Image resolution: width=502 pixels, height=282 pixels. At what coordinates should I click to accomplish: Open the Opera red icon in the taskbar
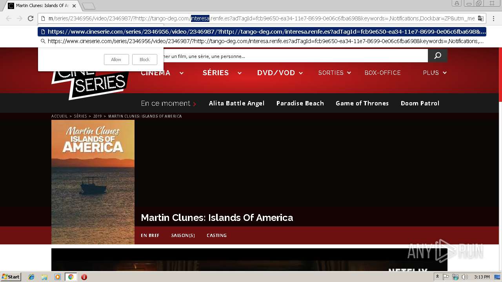click(84, 277)
